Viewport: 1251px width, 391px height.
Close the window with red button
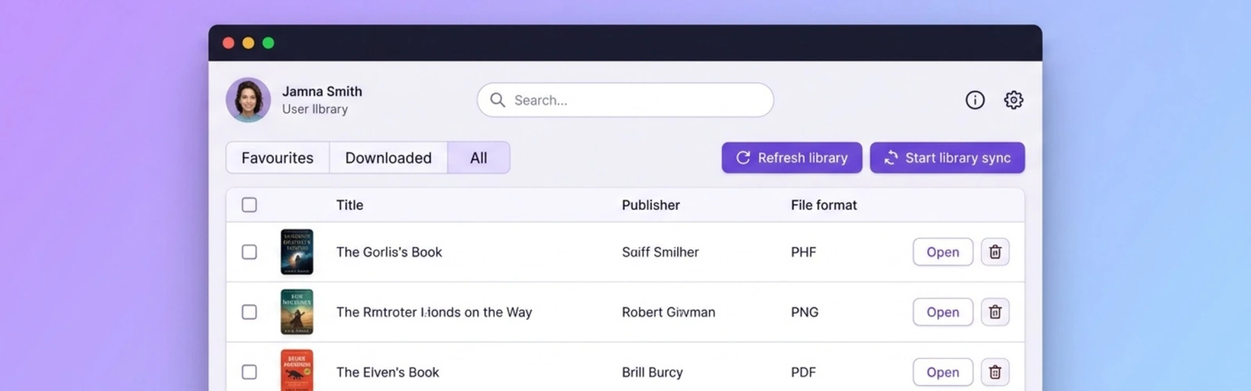(x=228, y=43)
